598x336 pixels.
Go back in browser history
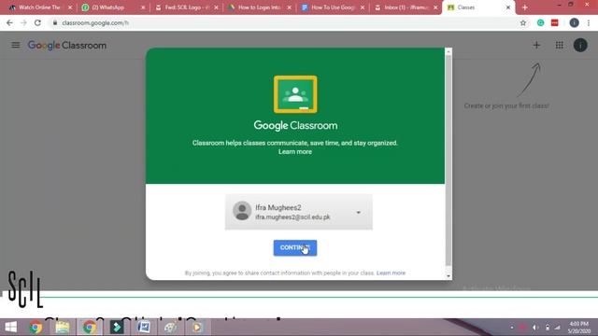pos(9,22)
